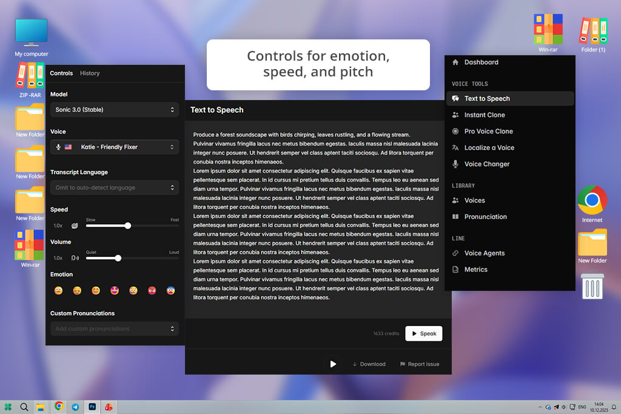Viewport: 621px width, 414px height.
Task: Open Text to Speech in sidebar
Action: point(510,99)
